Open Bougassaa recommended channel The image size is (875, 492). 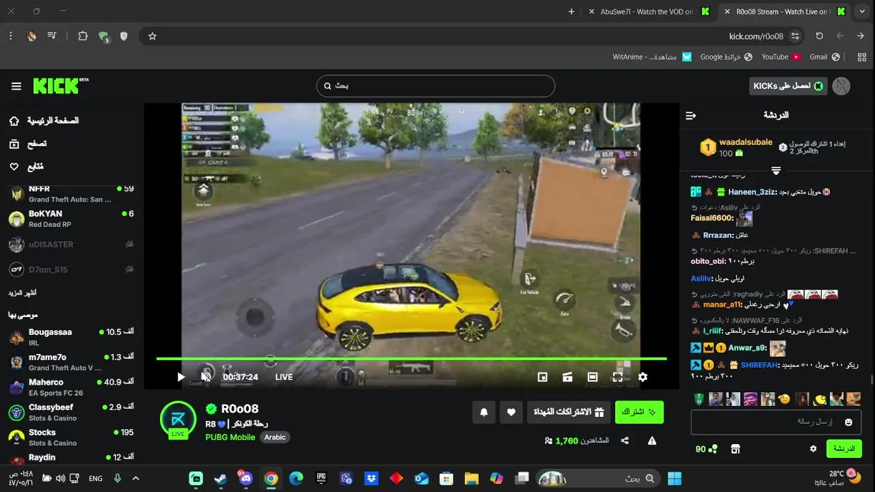click(71, 337)
